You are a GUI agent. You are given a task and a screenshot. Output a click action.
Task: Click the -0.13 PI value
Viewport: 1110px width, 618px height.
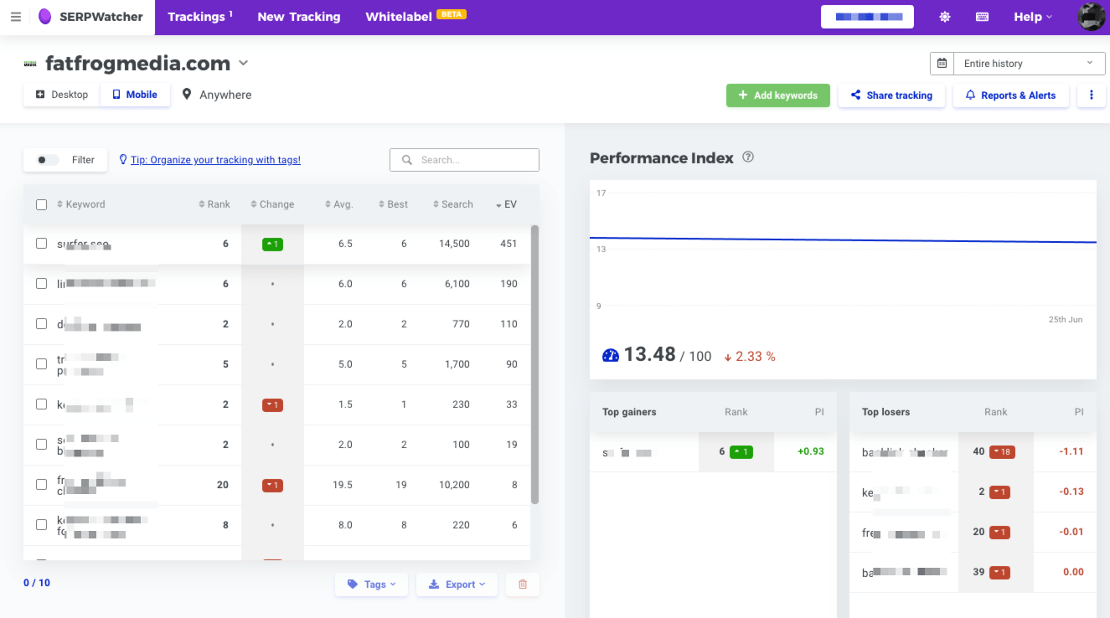click(1071, 492)
